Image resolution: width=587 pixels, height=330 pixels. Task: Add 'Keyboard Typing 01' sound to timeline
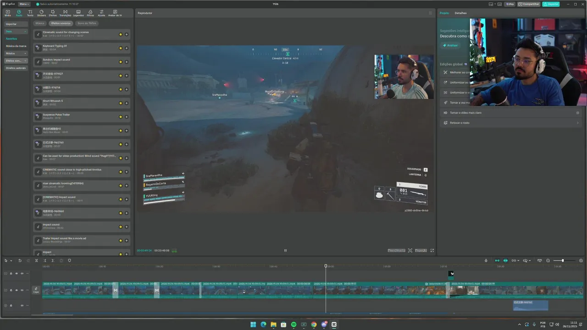(x=127, y=48)
